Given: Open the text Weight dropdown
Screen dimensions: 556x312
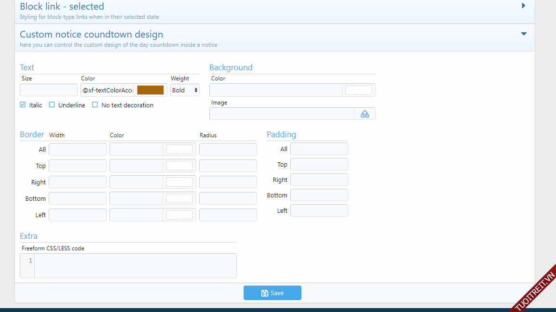Looking at the screenshot, I should [x=185, y=90].
